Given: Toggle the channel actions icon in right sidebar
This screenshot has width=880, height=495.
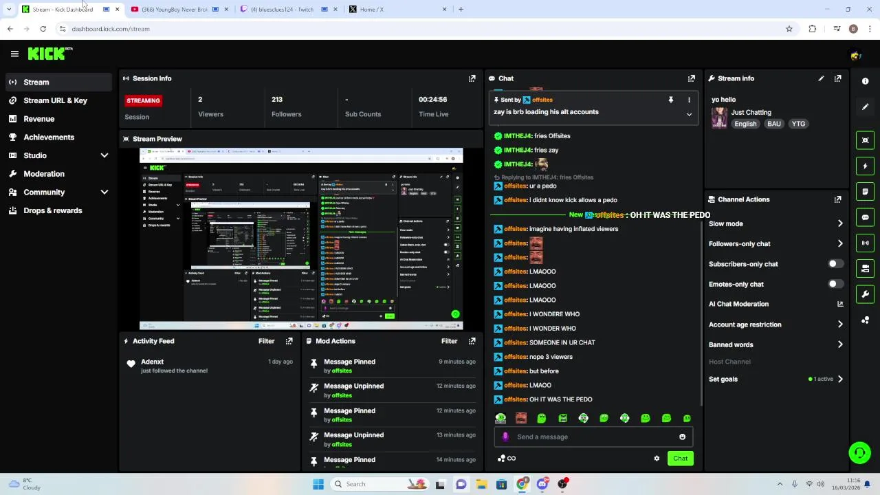Looking at the screenshot, I should tap(865, 269).
